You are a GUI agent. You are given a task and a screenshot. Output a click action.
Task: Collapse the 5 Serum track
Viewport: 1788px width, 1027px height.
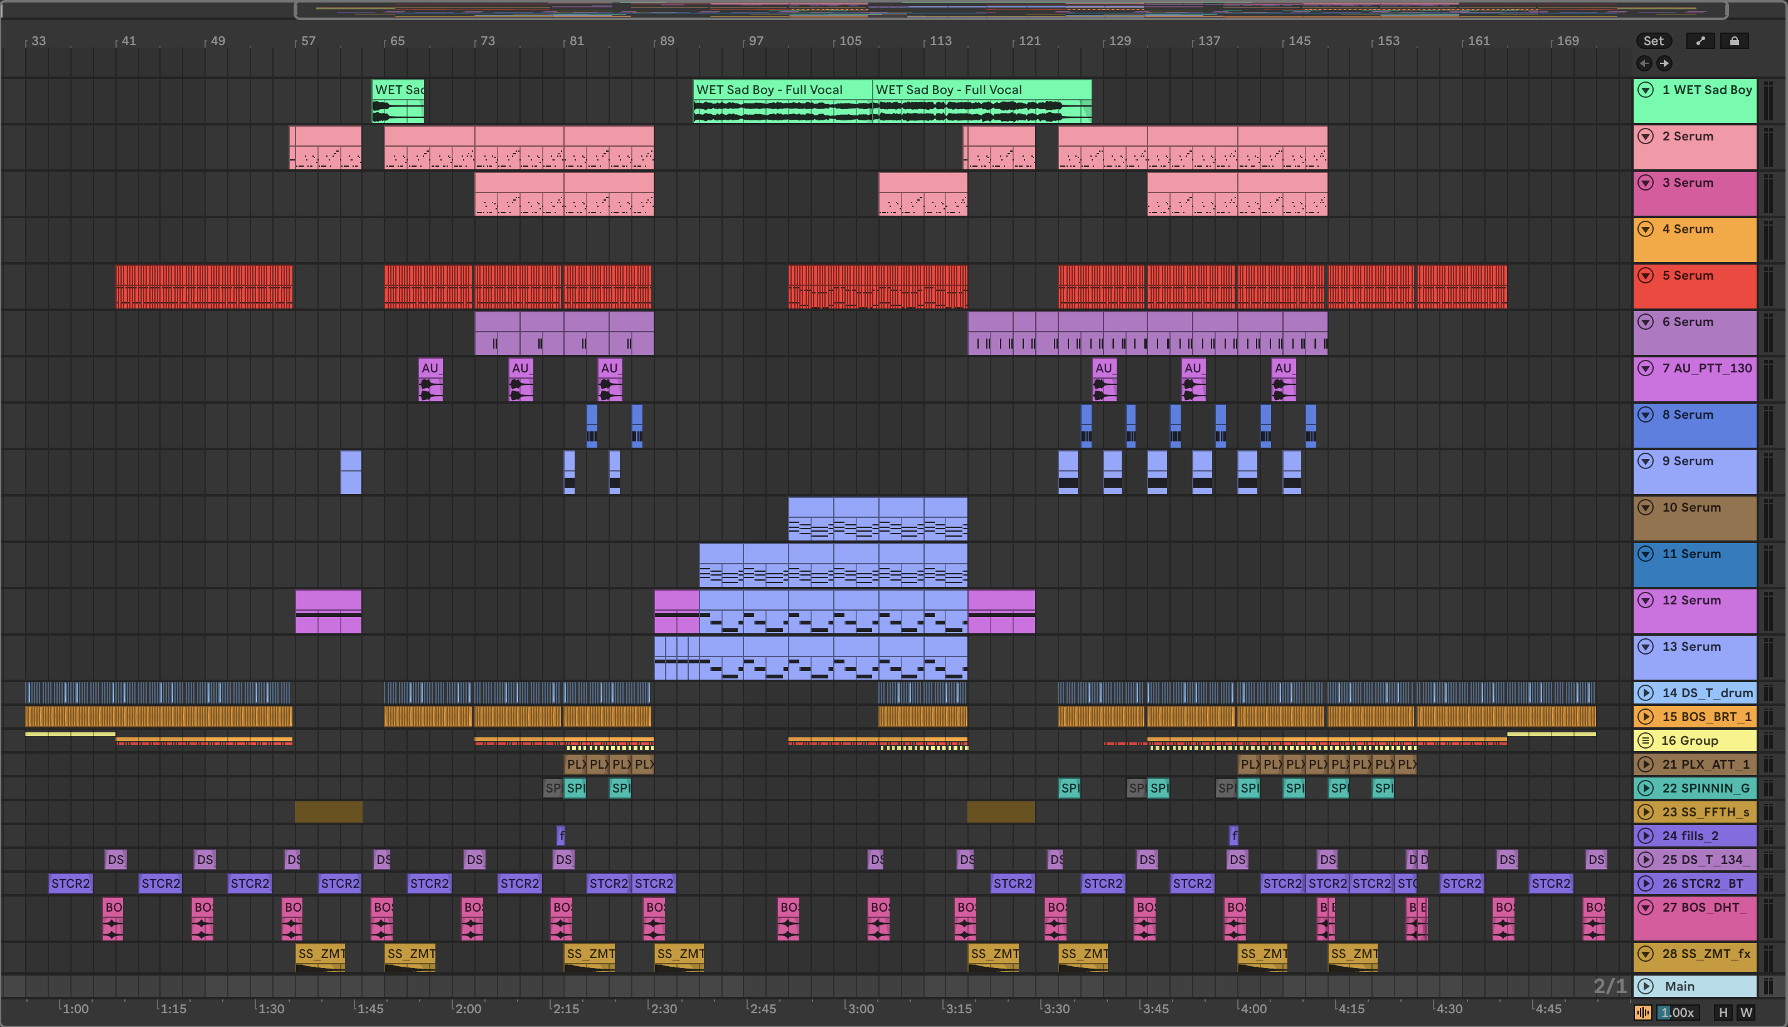[x=1646, y=276]
